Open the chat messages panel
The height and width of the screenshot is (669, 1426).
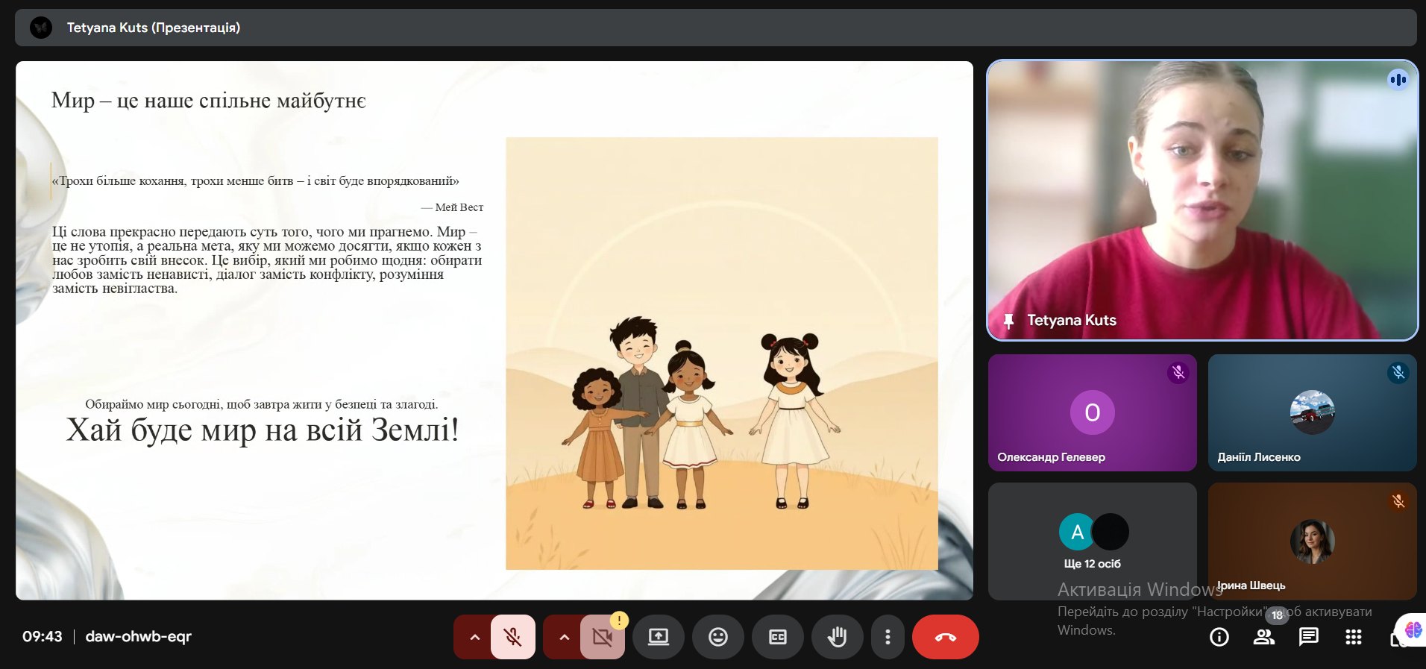point(1308,637)
